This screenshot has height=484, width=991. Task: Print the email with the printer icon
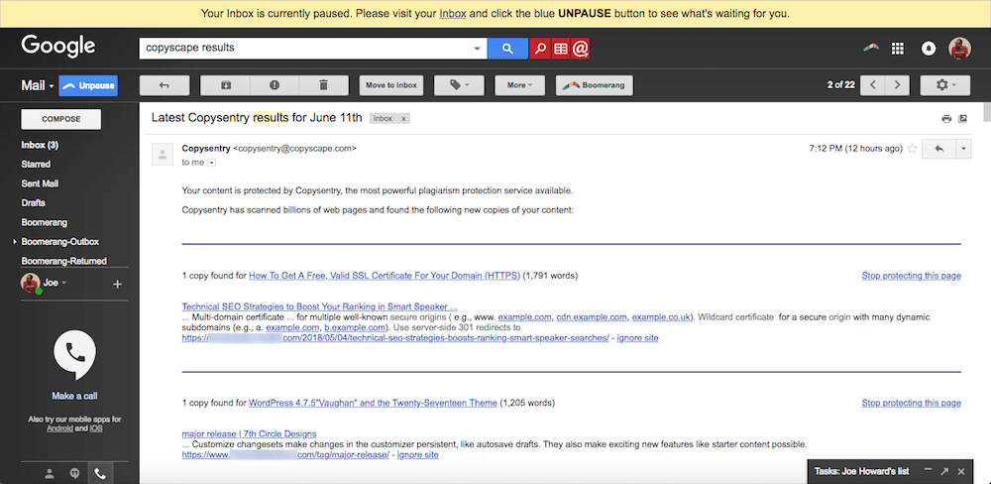[946, 118]
